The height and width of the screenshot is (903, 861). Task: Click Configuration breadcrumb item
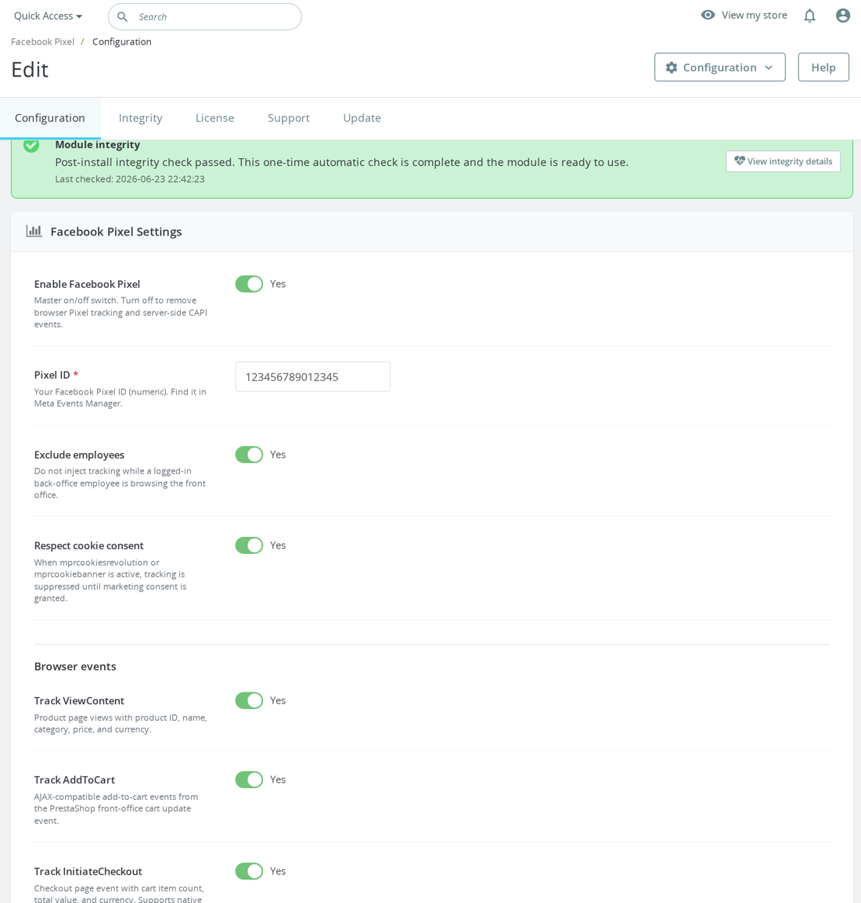tap(121, 41)
